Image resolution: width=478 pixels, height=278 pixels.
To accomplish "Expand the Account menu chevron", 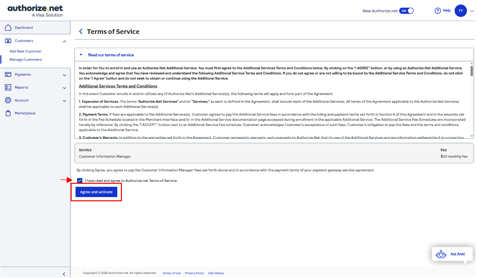I will (64, 101).
